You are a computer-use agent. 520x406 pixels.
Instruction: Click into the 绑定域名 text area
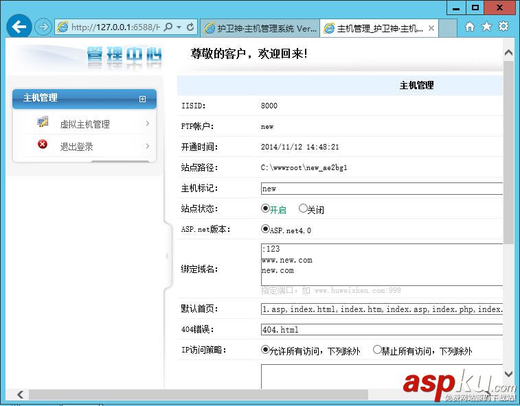click(x=382, y=265)
